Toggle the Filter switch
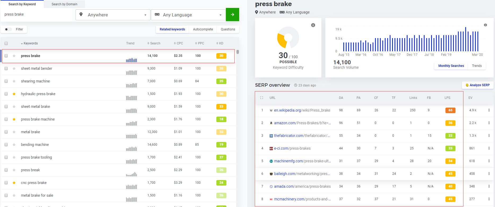The height and width of the screenshot is (207, 495). tap(8, 29)
